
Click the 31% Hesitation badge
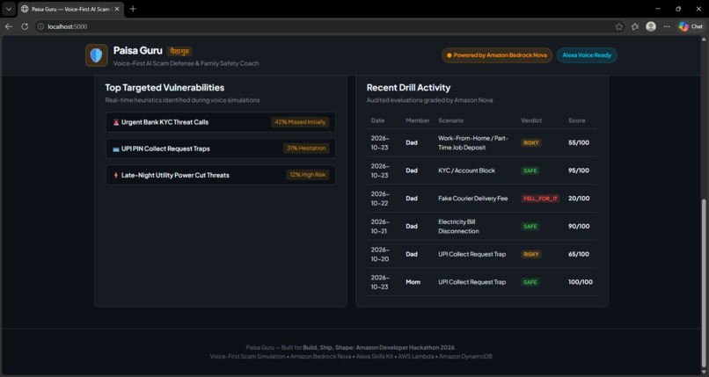(x=306, y=149)
